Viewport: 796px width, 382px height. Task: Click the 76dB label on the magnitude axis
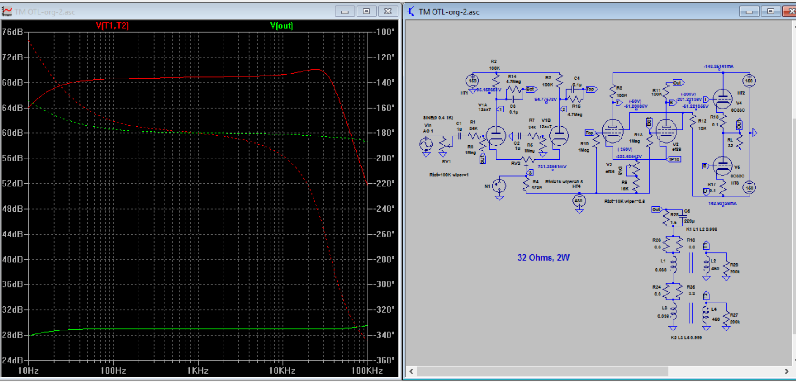coord(12,32)
